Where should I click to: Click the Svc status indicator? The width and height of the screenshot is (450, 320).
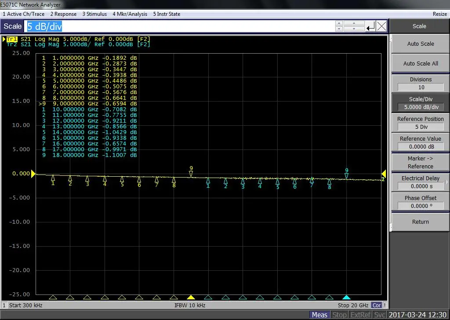point(380,315)
